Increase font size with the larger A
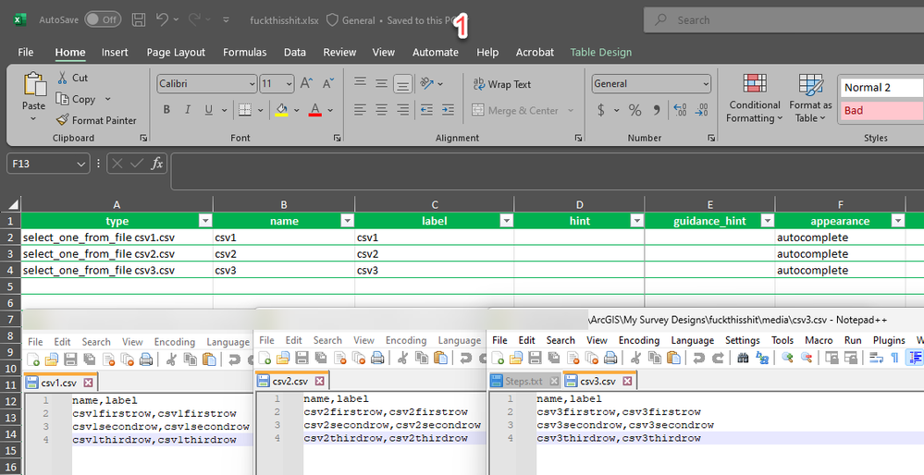 coord(306,83)
